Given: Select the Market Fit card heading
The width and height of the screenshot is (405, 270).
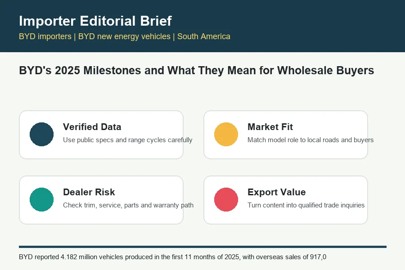Looking at the screenshot, I should click(x=270, y=127).
